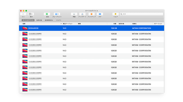Screen dimensions: 183x102
Task: Select the すべてのデバイス filter tab
Action: coord(28,20)
